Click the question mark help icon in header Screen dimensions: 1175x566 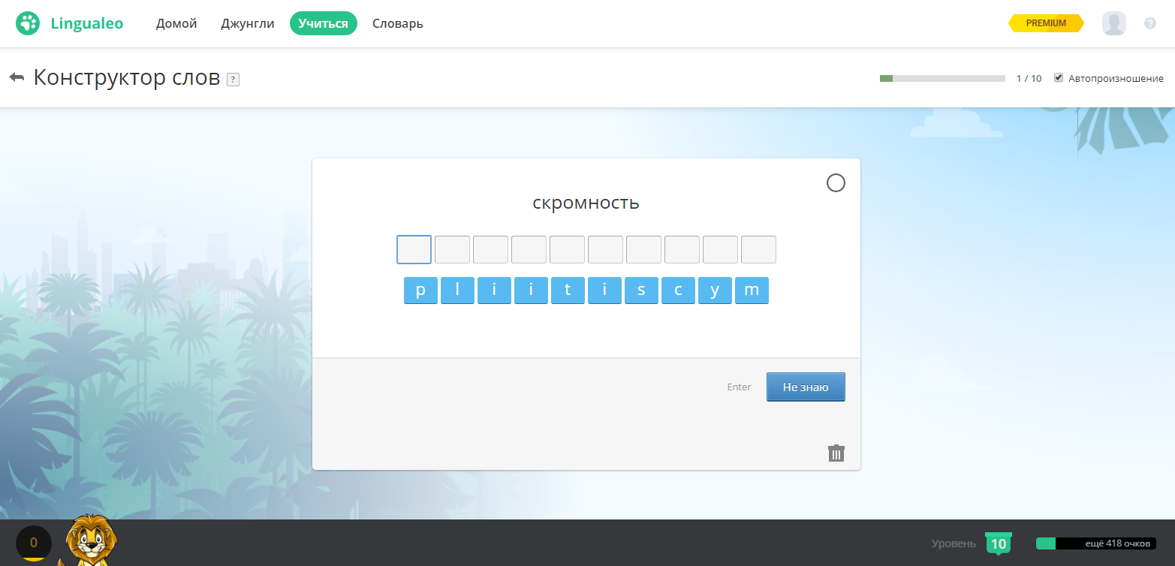click(1149, 23)
